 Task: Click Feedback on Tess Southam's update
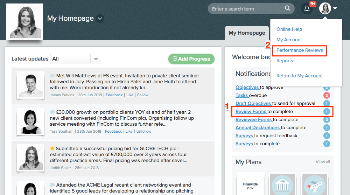tap(113, 131)
